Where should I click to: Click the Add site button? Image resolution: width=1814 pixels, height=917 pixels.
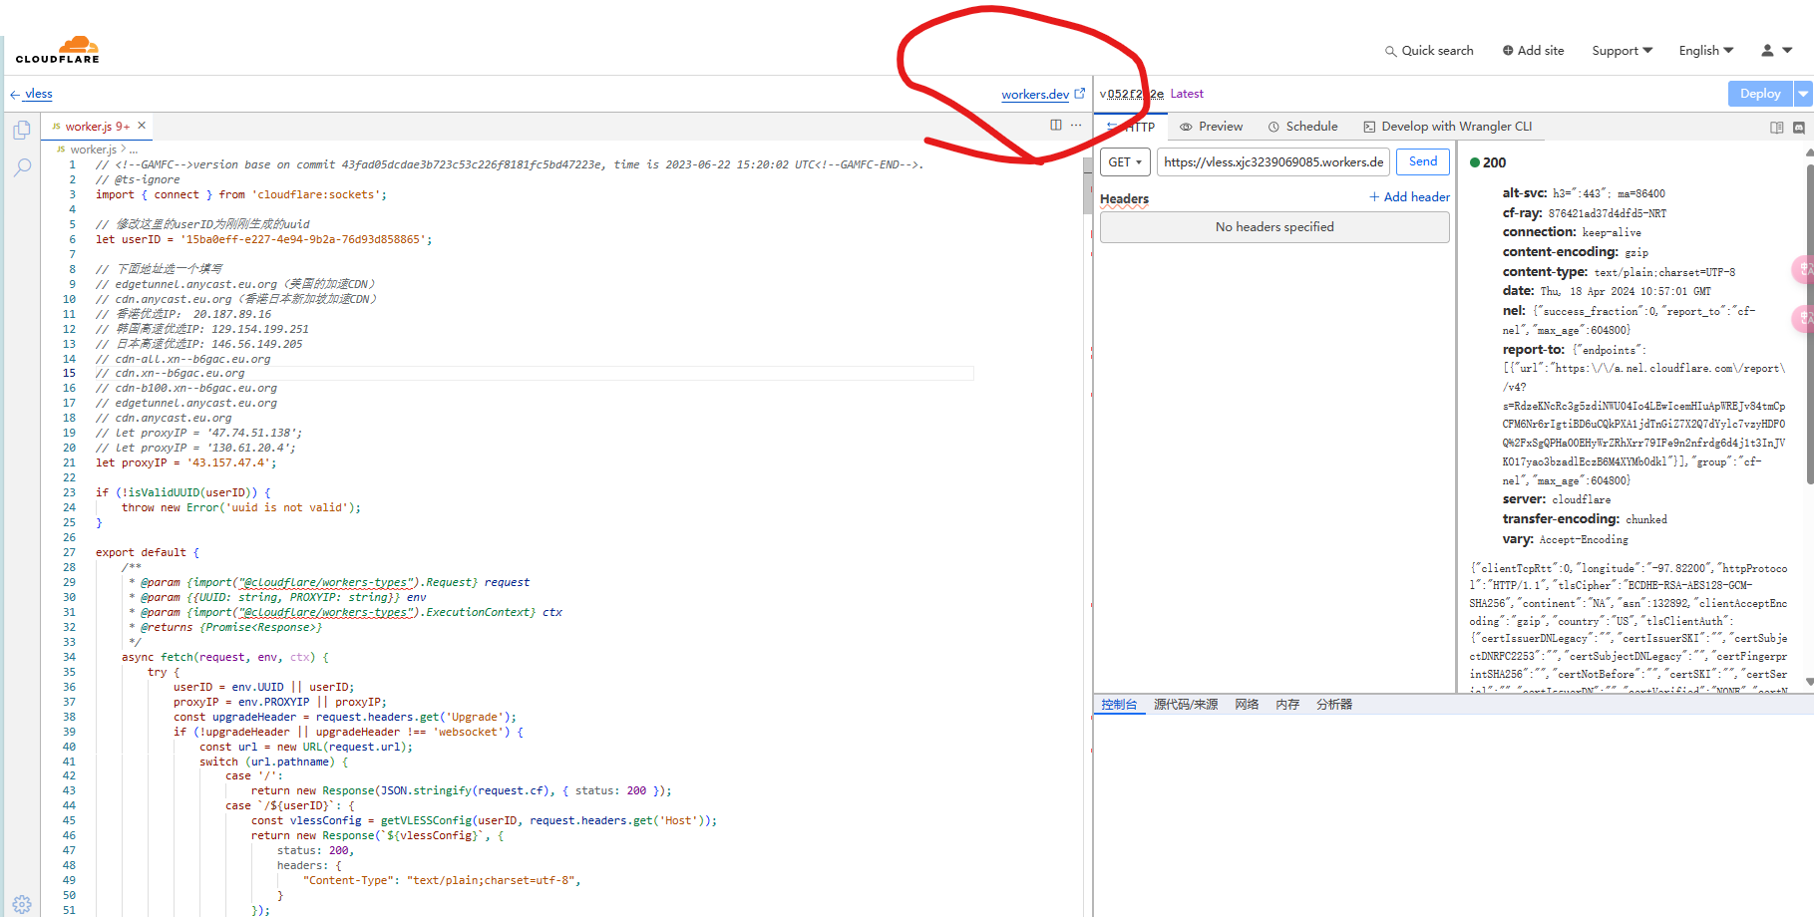1533,50
